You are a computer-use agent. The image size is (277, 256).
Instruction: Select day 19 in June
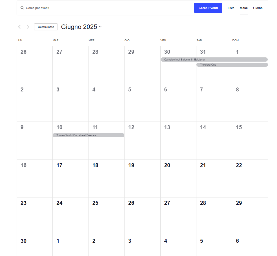click(x=131, y=165)
